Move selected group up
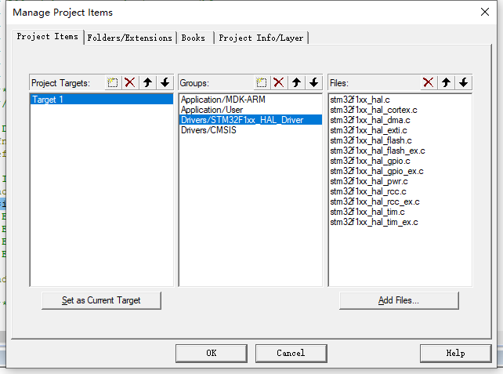The width and height of the screenshot is (503, 374). coord(296,83)
